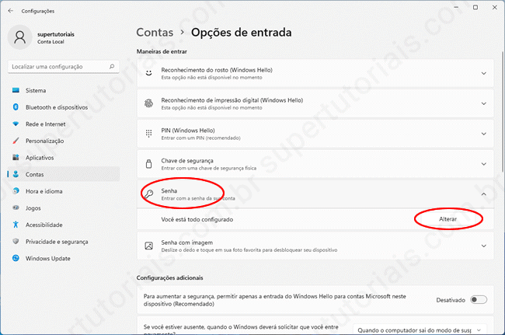The height and width of the screenshot is (335, 505).
Task: Click the Localizar uma configuração search field
Action: [58, 68]
